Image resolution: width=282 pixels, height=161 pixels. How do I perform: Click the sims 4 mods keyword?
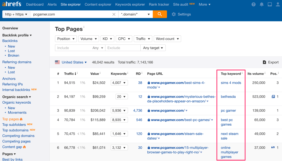click(x=231, y=83)
